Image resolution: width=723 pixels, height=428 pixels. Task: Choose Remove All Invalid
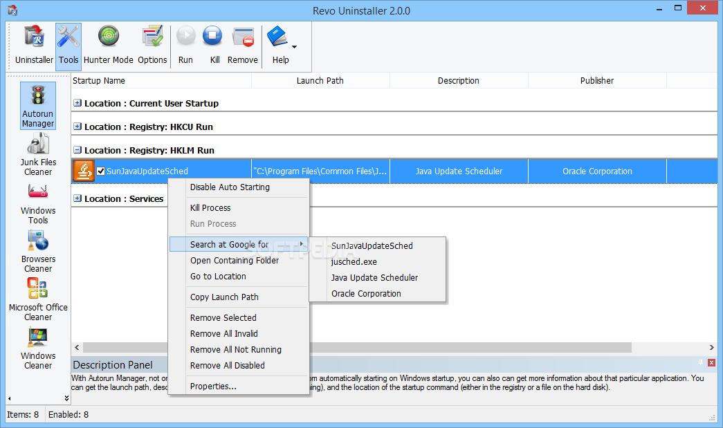click(x=239, y=333)
